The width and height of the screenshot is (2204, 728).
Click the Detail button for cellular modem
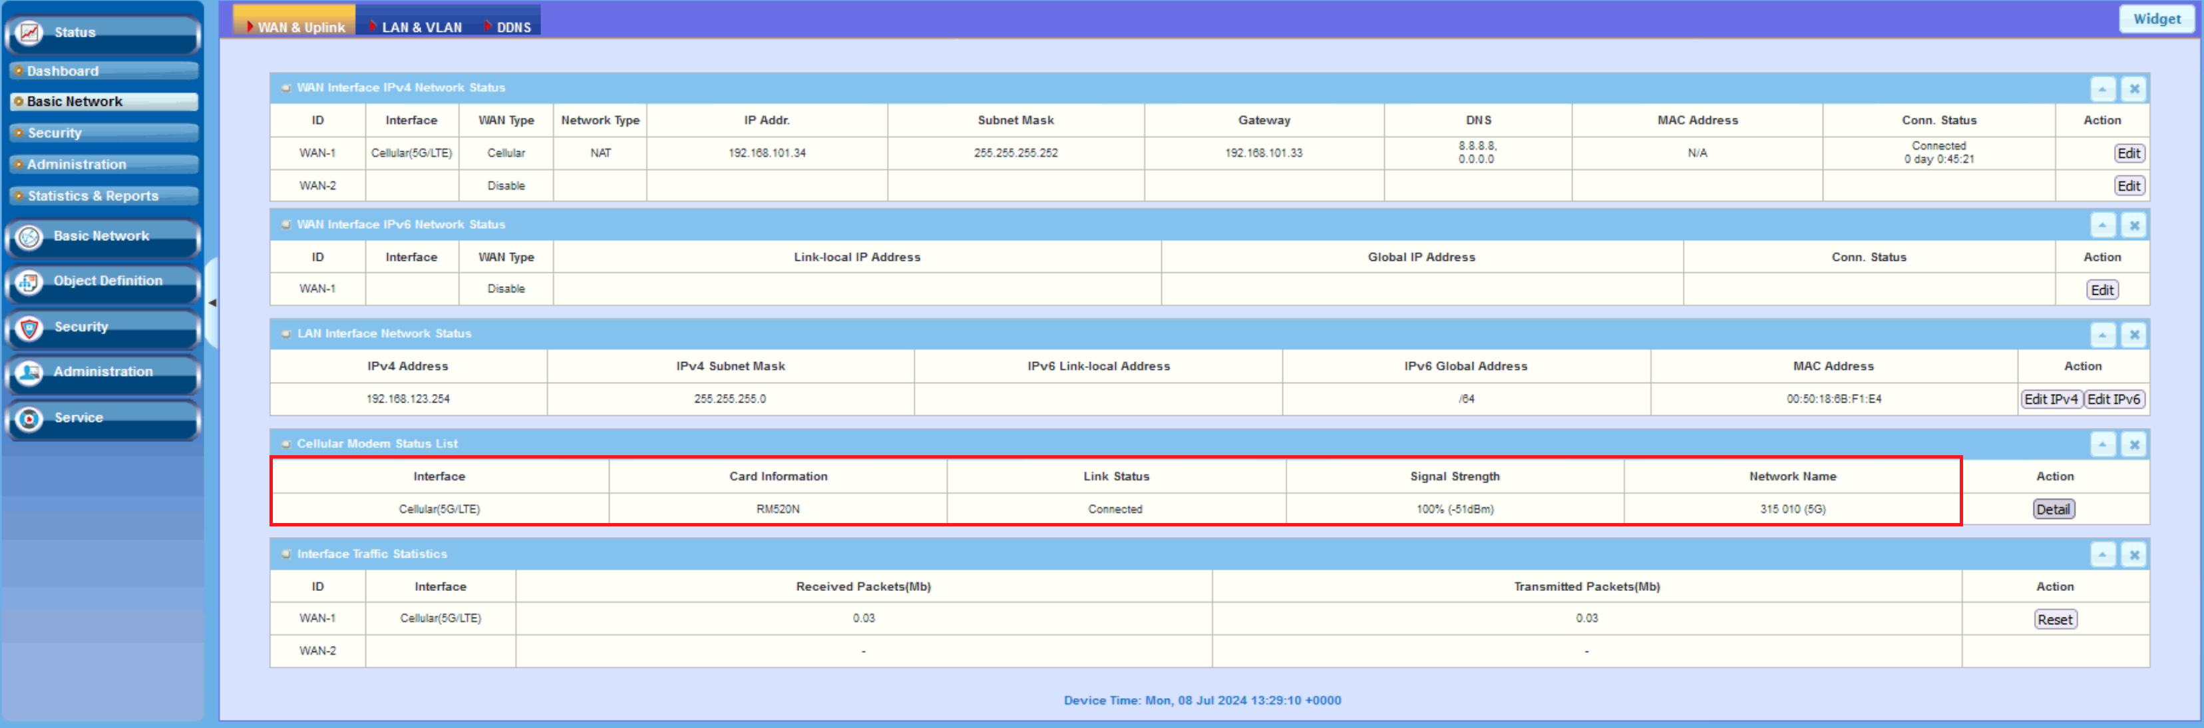pyautogui.click(x=2052, y=509)
